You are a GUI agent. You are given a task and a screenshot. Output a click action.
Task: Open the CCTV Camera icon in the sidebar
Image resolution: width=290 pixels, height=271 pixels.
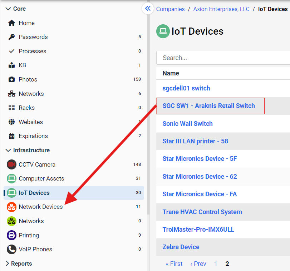pyautogui.click(x=12, y=164)
